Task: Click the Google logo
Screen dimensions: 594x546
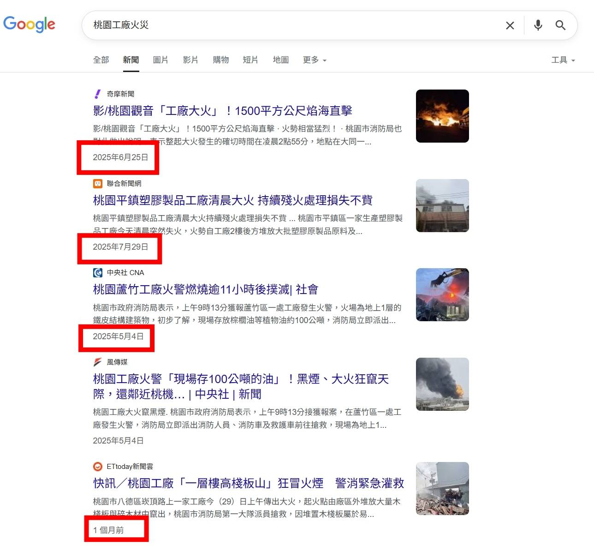Action: (29, 24)
